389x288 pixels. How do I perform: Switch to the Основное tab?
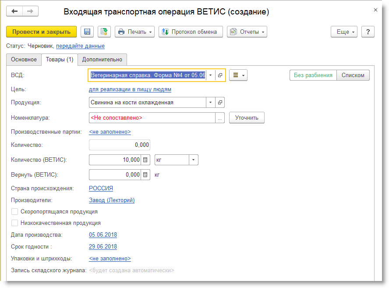coord(24,60)
